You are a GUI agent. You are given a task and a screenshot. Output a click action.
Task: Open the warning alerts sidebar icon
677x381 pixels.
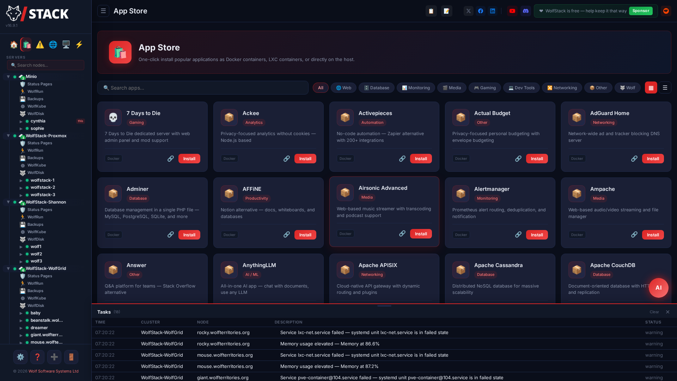[x=40, y=44]
